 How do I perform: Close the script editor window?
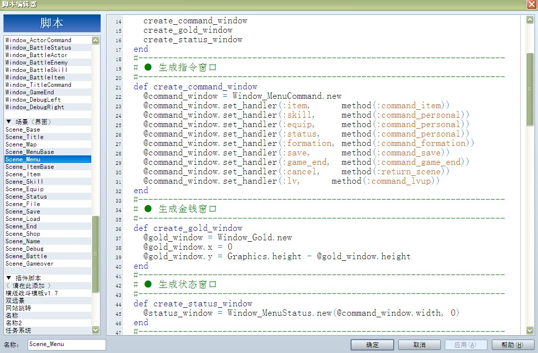532,4
